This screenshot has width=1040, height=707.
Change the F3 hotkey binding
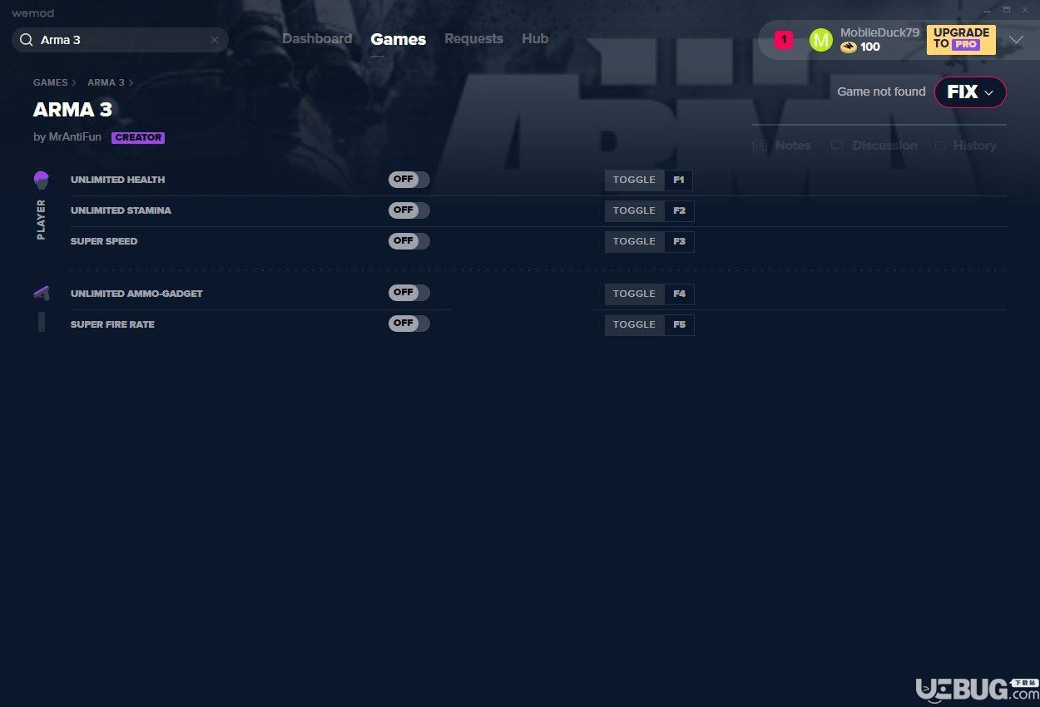coord(679,242)
